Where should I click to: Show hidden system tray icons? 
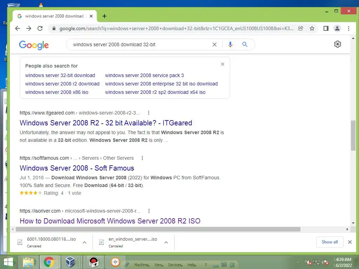tap(298, 263)
